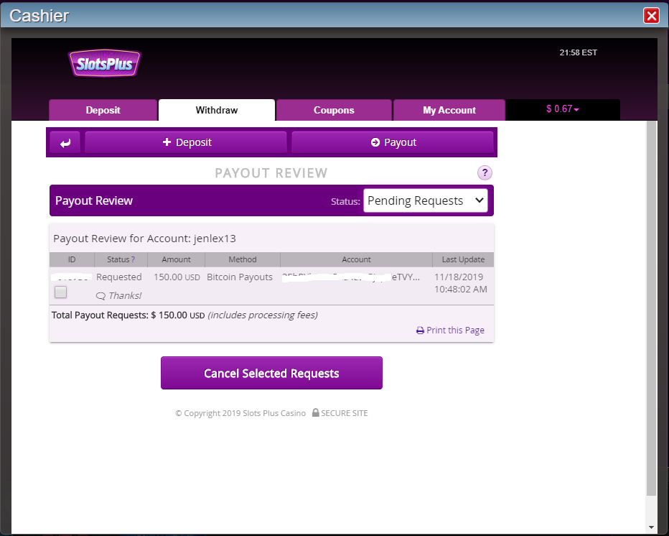Click Cancel Selected Requests button
This screenshot has width=669, height=536.
(271, 373)
